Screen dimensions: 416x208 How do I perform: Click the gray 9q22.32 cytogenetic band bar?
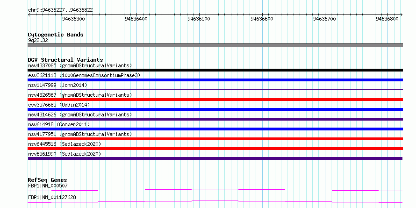point(215,45)
